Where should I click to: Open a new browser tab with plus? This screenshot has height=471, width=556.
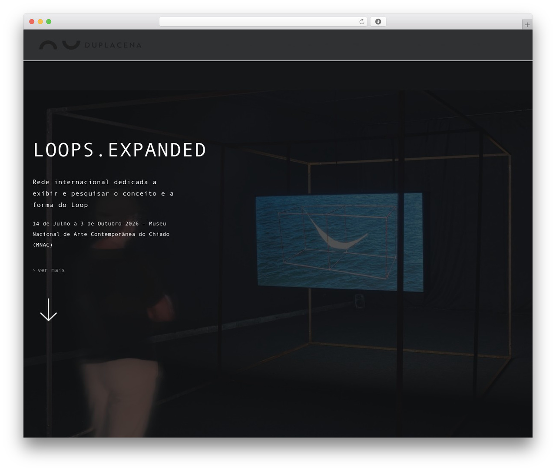[527, 25]
